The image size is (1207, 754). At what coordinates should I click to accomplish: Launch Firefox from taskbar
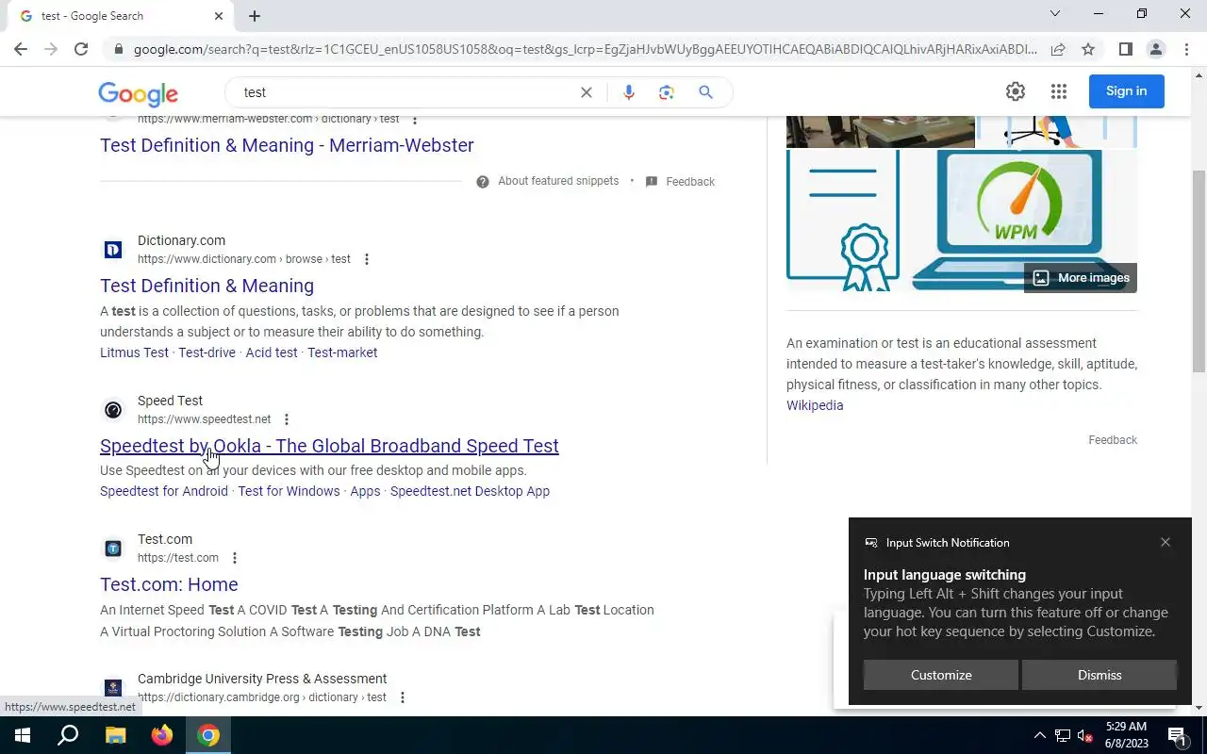pyautogui.click(x=162, y=735)
